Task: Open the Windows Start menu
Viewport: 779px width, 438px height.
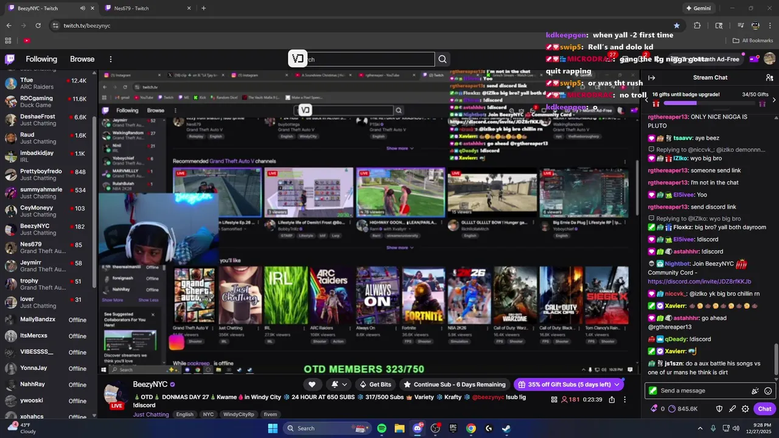Action: pos(273,428)
